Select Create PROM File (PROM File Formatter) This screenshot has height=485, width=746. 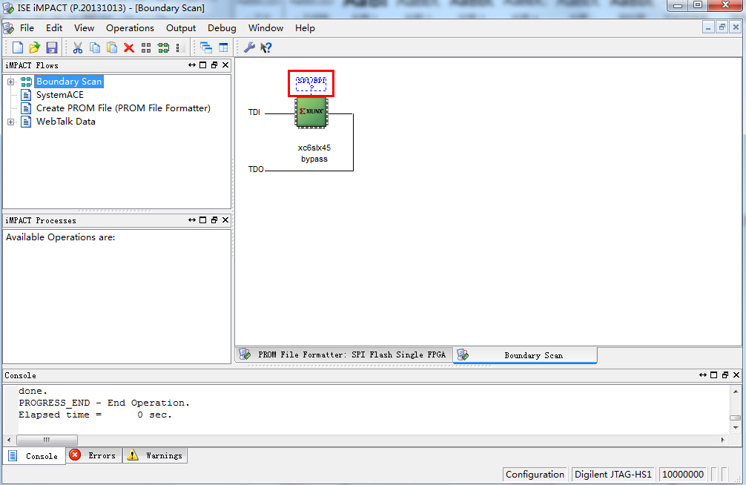[123, 108]
